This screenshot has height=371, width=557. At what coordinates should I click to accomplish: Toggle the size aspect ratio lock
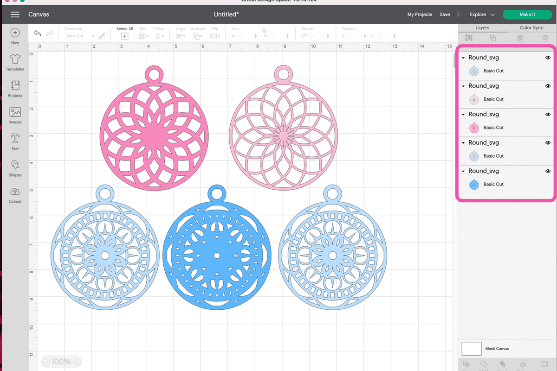pos(264,31)
